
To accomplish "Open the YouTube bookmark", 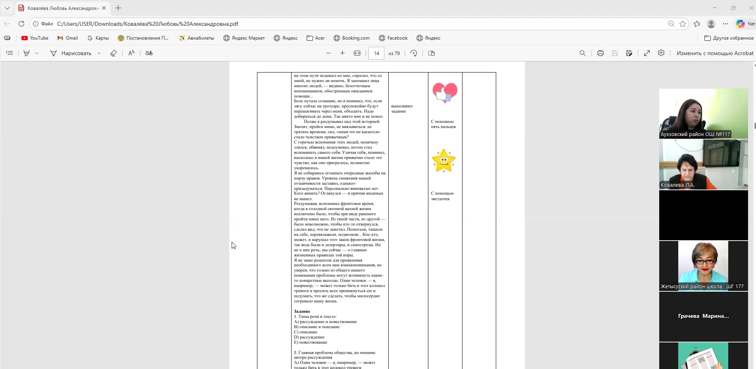I will (35, 38).
